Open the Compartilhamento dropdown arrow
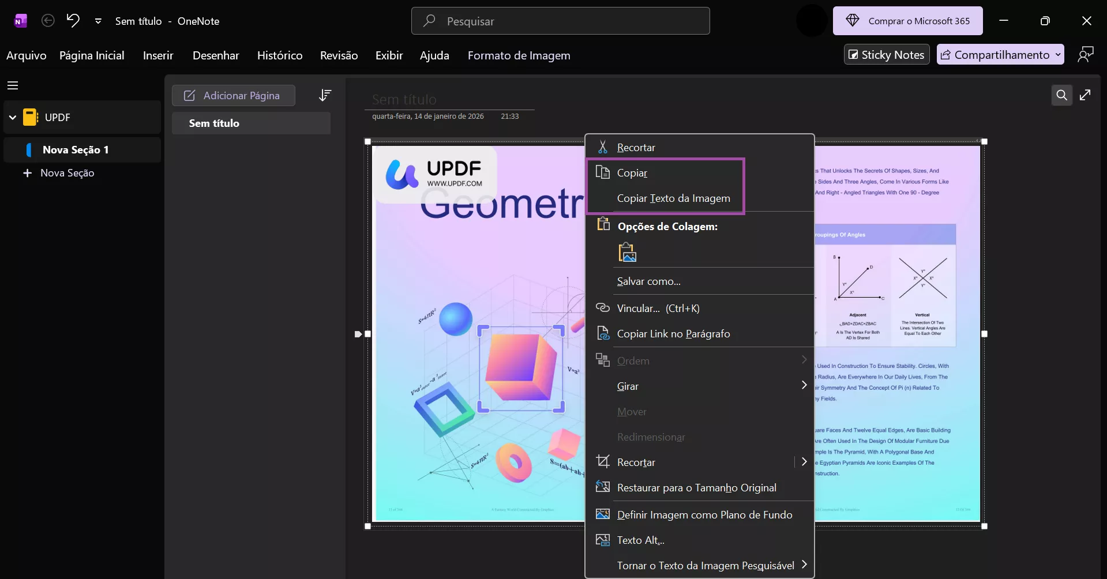The image size is (1107, 579). coord(1057,54)
